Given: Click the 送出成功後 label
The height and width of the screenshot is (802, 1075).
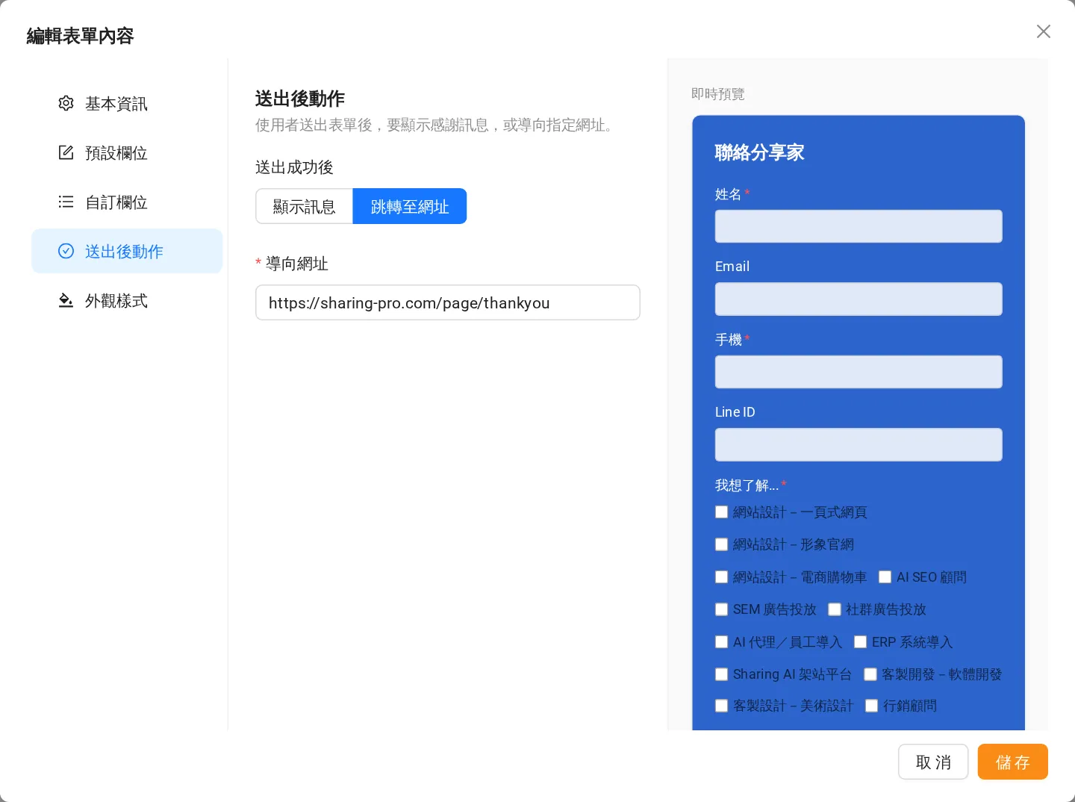Looking at the screenshot, I should pyautogui.click(x=294, y=167).
